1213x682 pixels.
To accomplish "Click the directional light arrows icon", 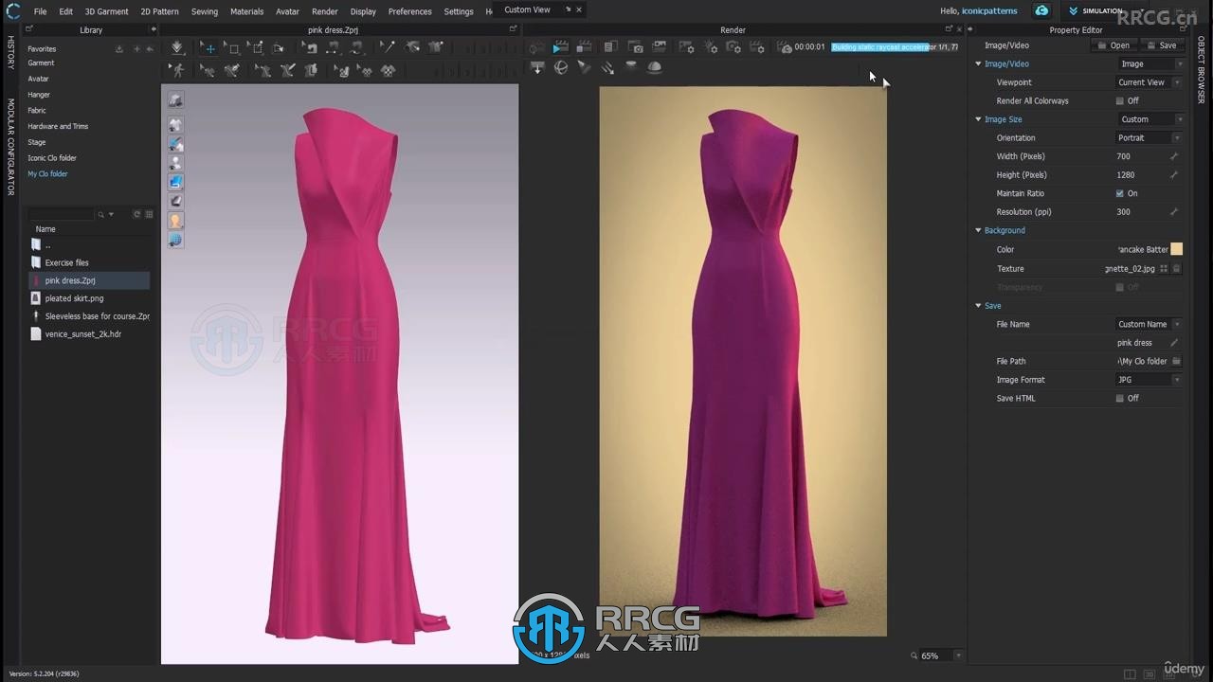I will tap(607, 67).
